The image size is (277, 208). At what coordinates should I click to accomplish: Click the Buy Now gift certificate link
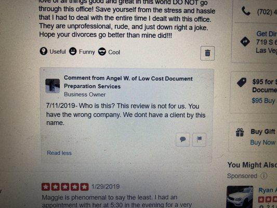[x=262, y=142]
